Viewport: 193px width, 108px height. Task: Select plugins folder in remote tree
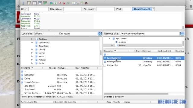(122, 42)
